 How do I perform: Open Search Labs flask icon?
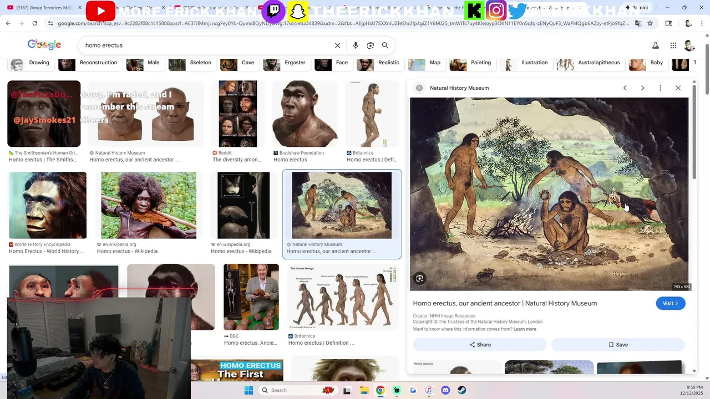tap(655, 45)
